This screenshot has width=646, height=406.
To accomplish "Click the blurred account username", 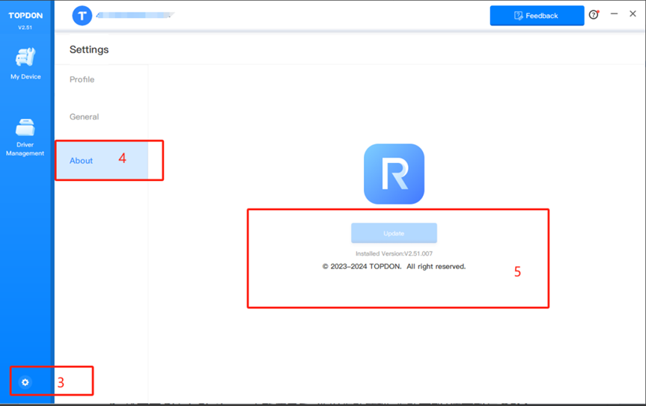I will coord(135,15).
